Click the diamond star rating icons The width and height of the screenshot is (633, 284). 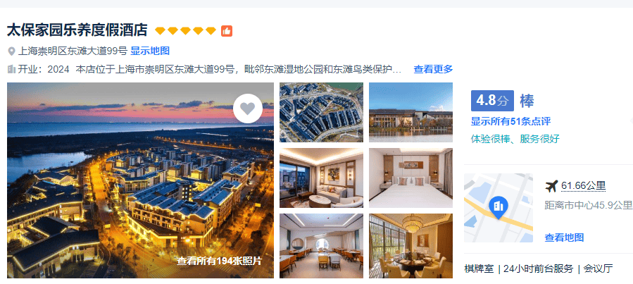[186, 31]
